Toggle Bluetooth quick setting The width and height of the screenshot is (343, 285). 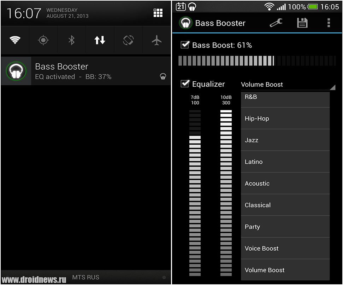(71, 40)
